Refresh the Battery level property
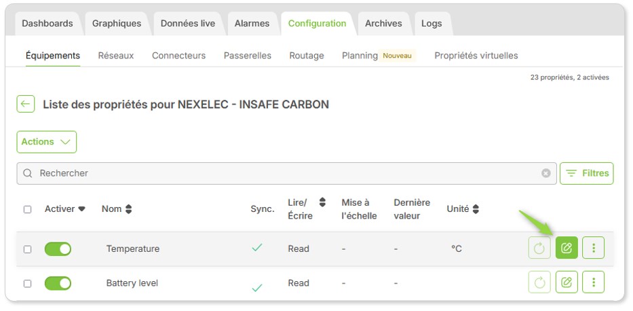The width and height of the screenshot is (633, 311). tap(539, 282)
